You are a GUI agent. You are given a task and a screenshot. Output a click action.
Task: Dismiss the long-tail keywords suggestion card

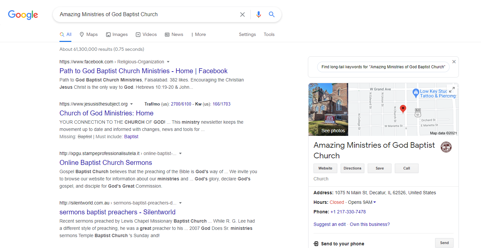coord(454,61)
